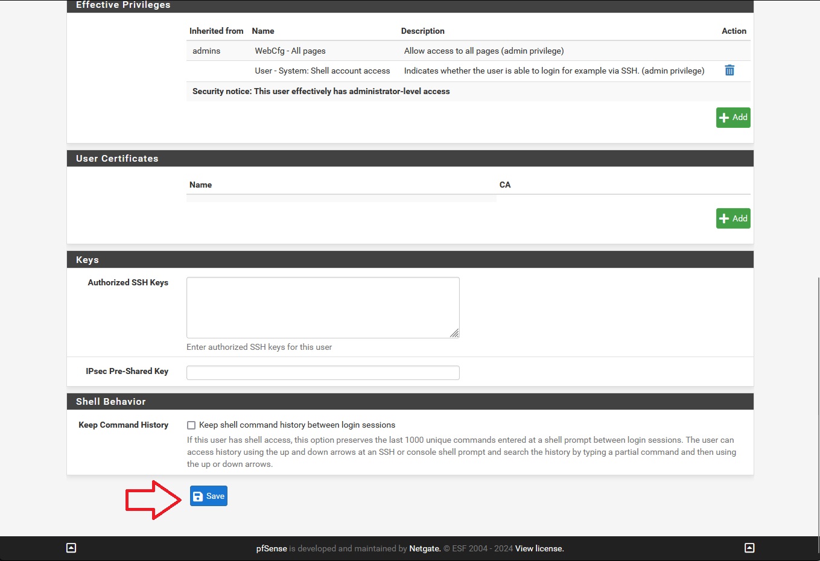Image resolution: width=820 pixels, height=561 pixels.
Task: Click the Authorized SSH Keys resize handle
Action: 454,333
